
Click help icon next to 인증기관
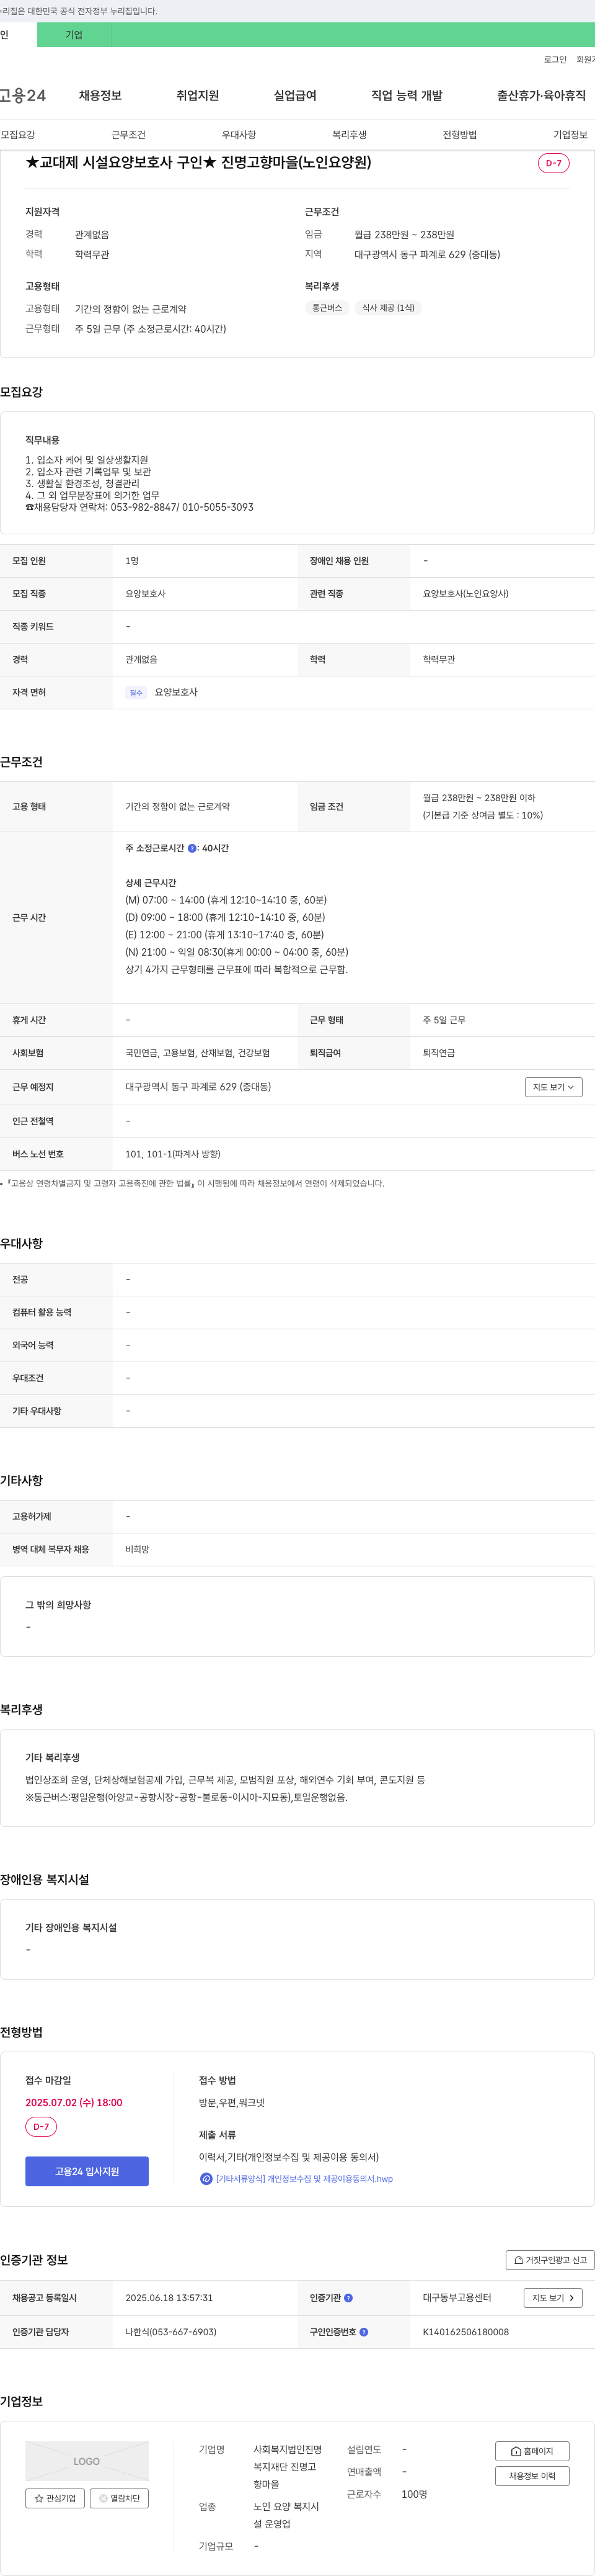pyautogui.click(x=348, y=2298)
